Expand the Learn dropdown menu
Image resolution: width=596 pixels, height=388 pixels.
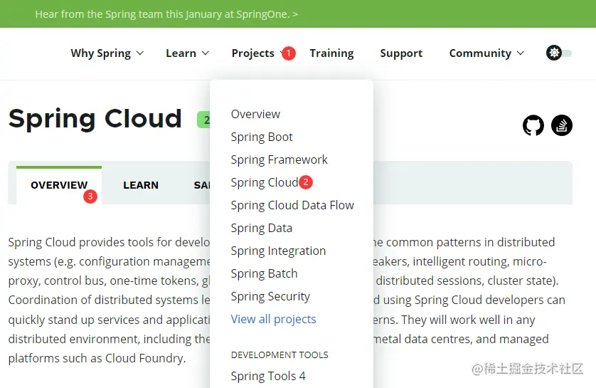click(187, 53)
